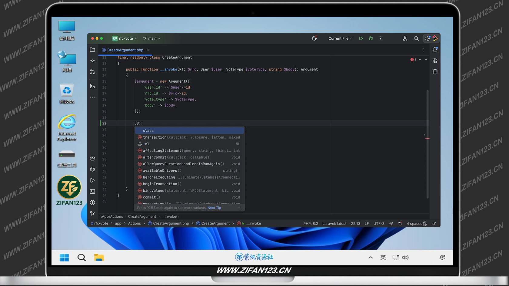The image size is (509, 286).
Task: Select 'beforeExecuting' completion suggestion
Action: coord(189,177)
